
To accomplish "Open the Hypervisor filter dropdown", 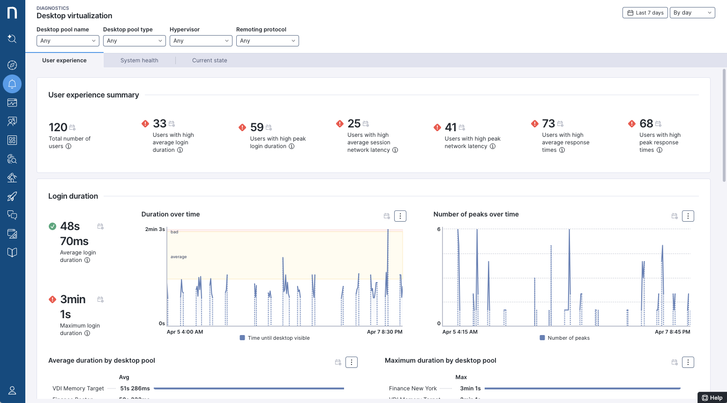I will pyautogui.click(x=201, y=41).
